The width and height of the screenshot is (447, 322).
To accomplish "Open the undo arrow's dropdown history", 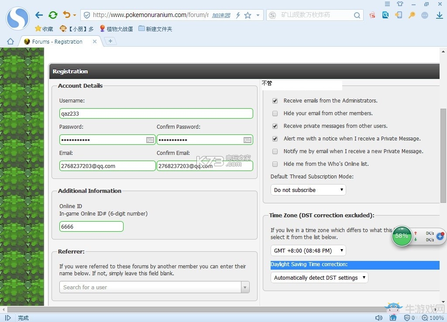I will (75, 15).
